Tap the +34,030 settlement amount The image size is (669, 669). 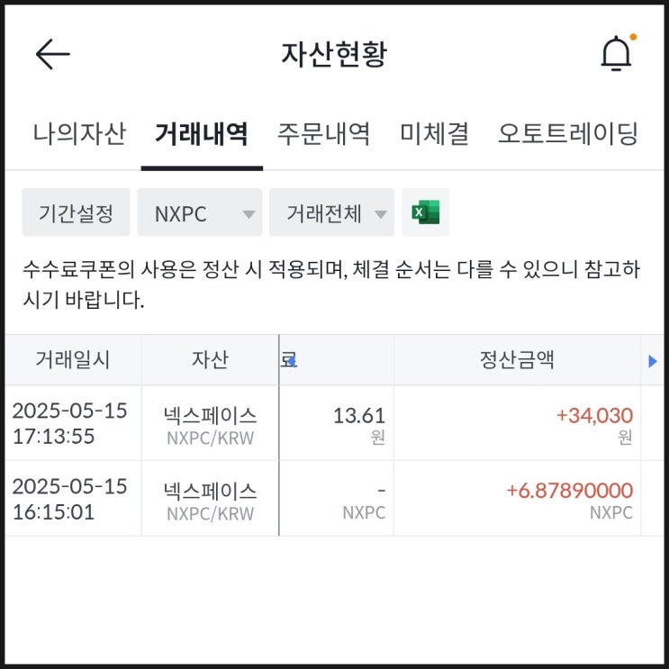pyautogui.click(x=594, y=416)
